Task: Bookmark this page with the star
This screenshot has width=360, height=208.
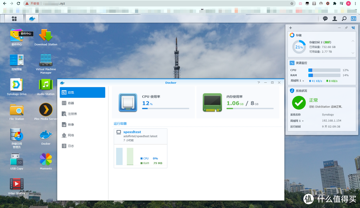Action: point(292,3)
